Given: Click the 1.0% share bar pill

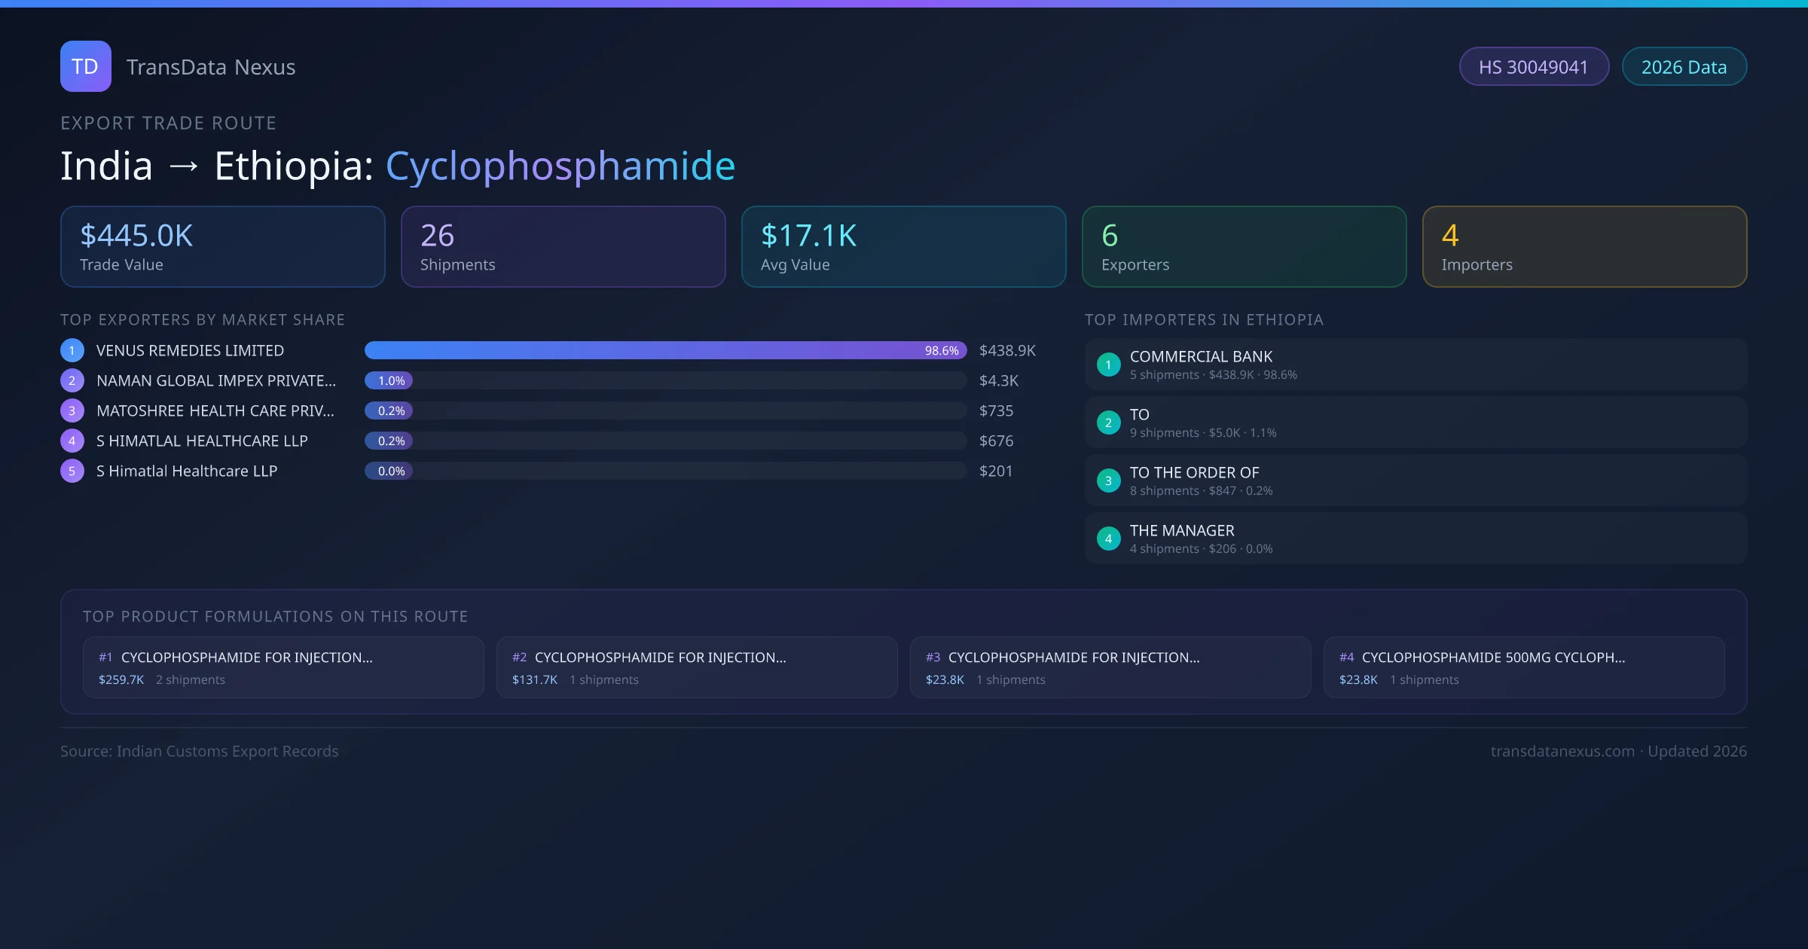Looking at the screenshot, I should point(389,380).
